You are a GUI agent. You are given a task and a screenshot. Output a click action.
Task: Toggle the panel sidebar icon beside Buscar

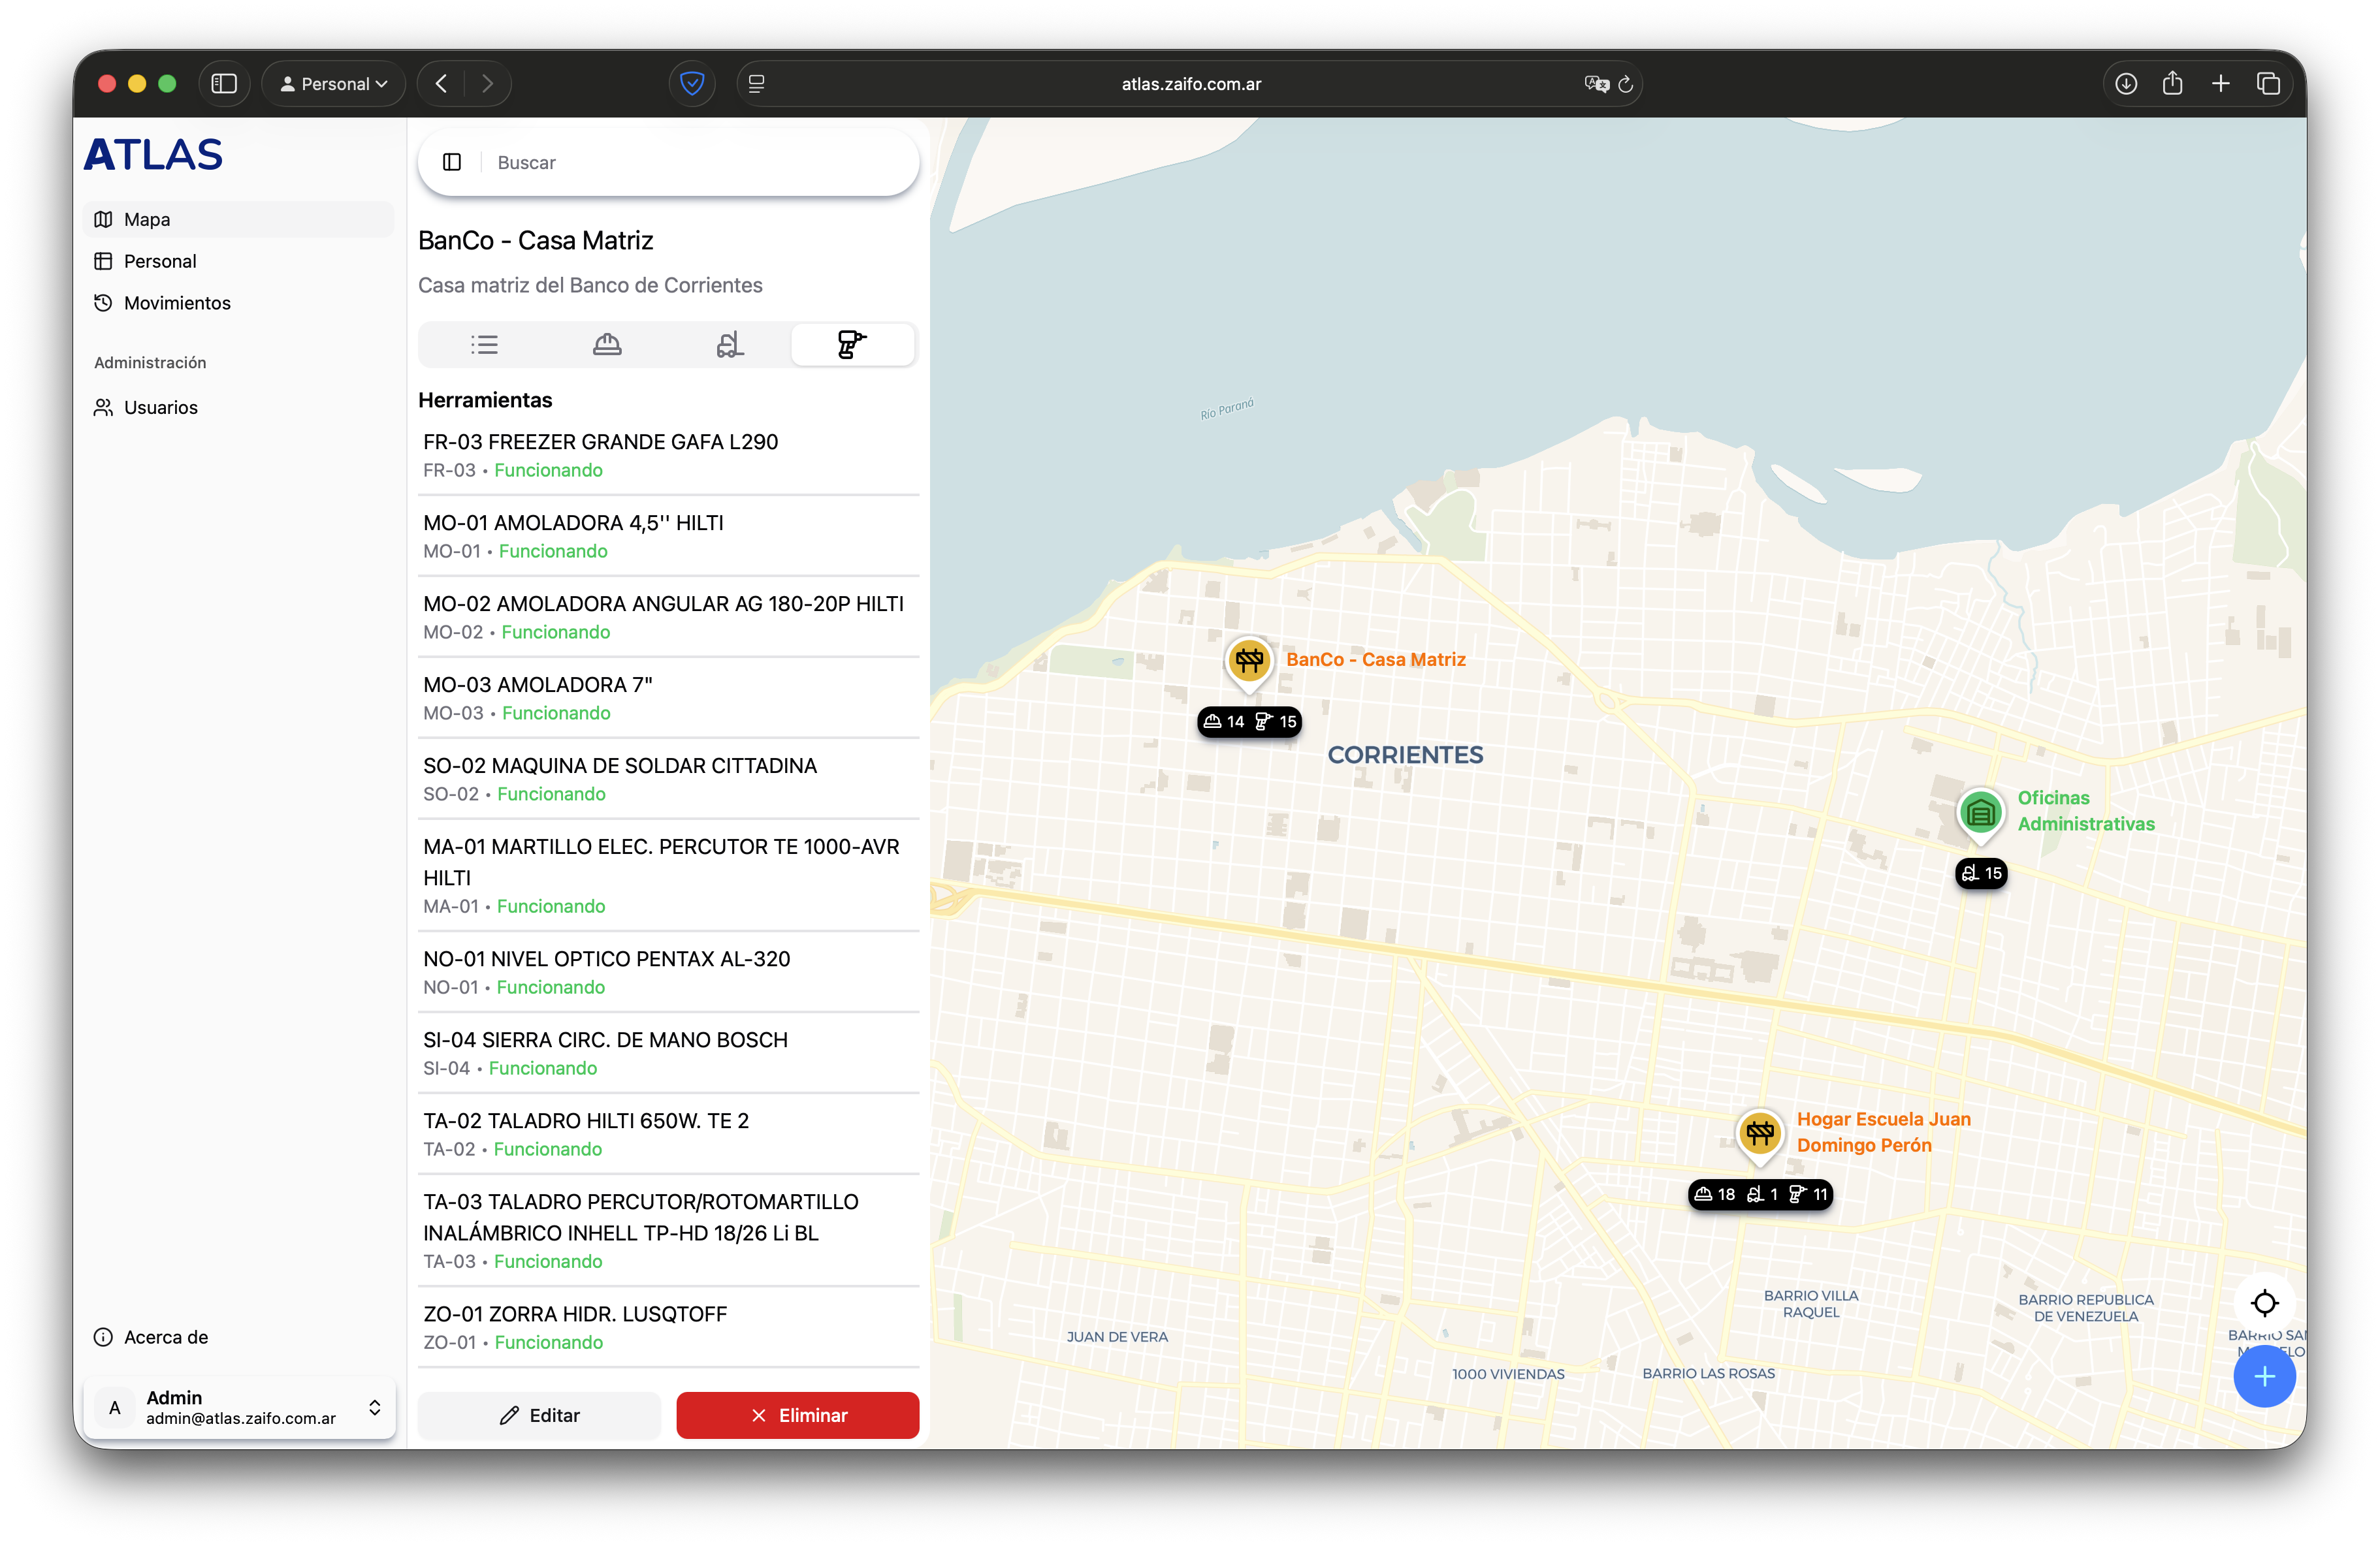452,162
